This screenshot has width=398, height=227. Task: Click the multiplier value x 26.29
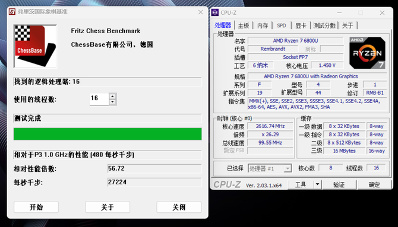click(270, 135)
